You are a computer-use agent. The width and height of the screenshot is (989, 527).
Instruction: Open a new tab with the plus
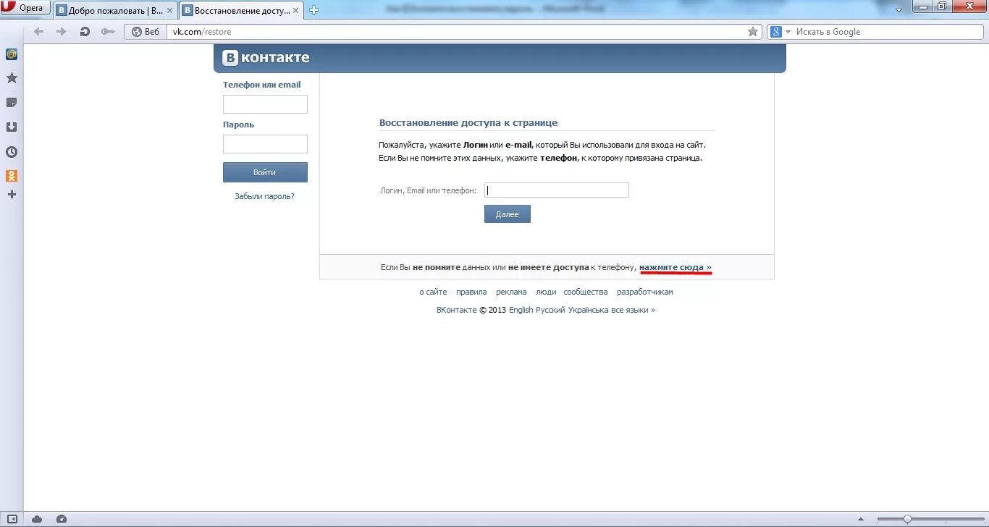(x=313, y=10)
